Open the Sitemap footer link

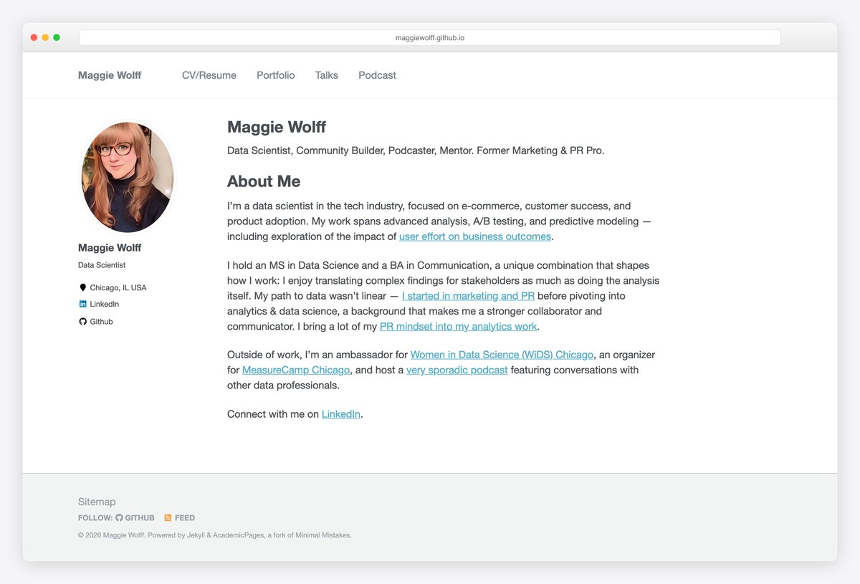tap(97, 502)
